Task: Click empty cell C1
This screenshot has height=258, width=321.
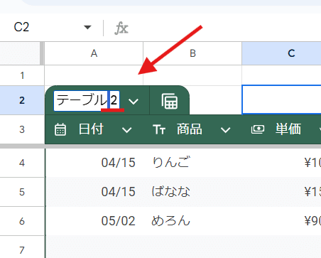Action: pyautogui.click(x=281, y=75)
